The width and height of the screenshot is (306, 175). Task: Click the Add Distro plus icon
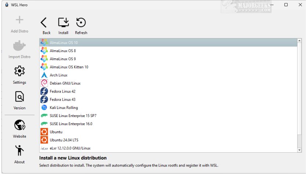point(19,20)
